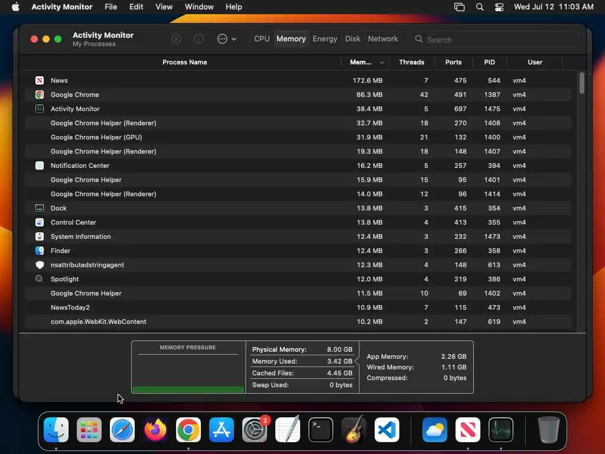Switch to the Energy tab
Screen dimensions: 605x454
click(x=325, y=38)
